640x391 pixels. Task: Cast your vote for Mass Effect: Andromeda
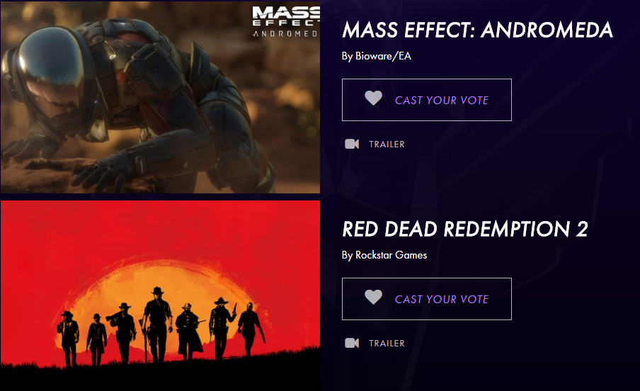(x=426, y=100)
